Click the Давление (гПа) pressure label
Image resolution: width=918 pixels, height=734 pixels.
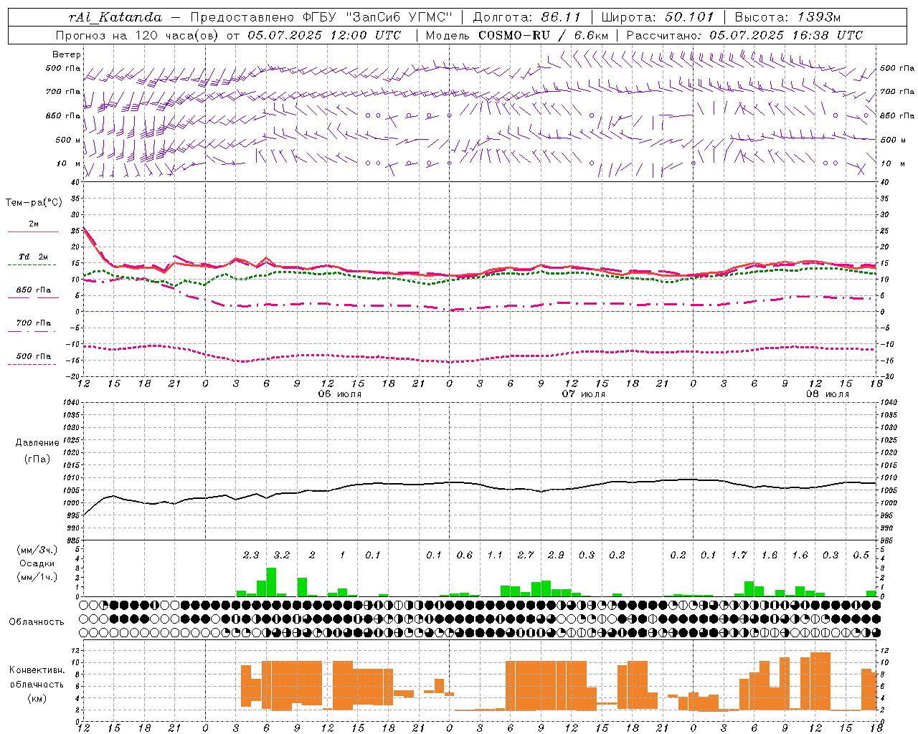click(37, 451)
